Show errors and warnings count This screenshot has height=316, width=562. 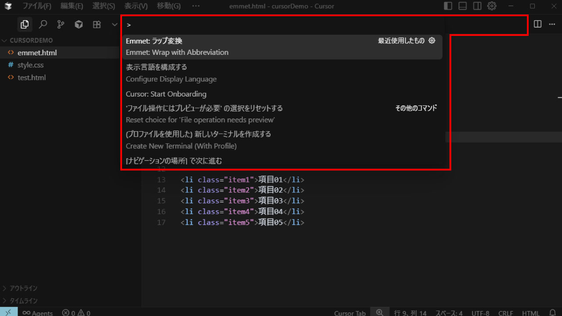point(76,312)
